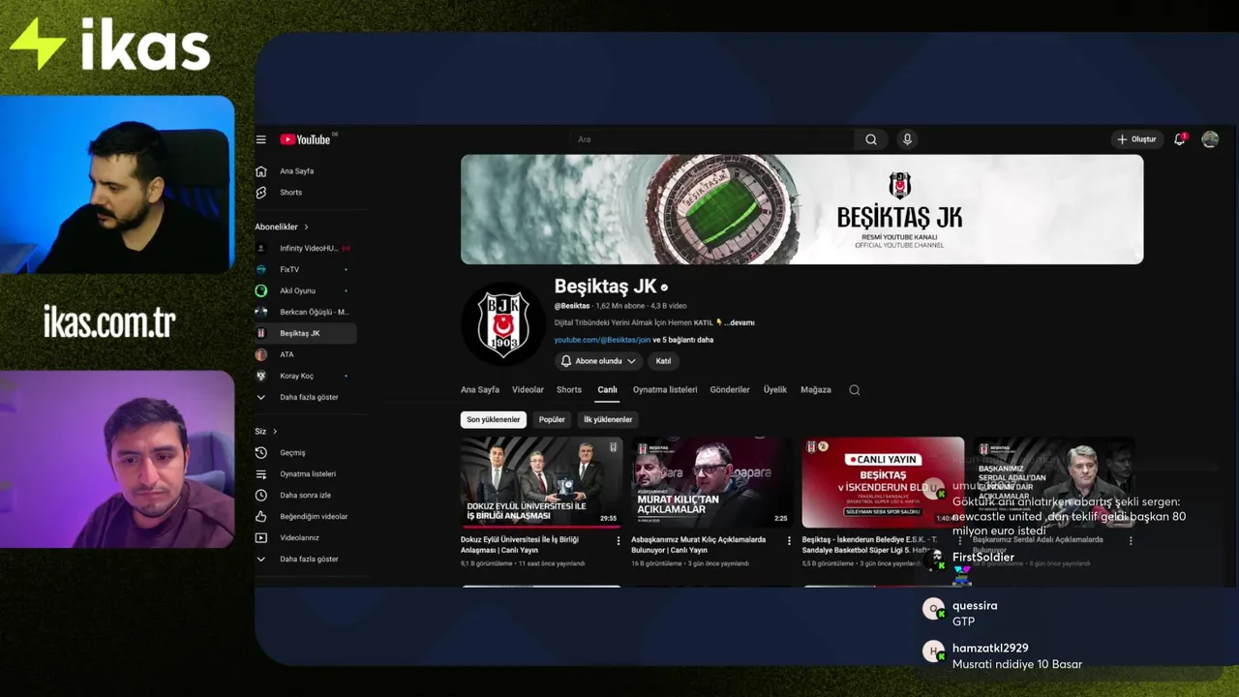This screenshot has width=1239, height=697.
Task: Open Asbaşkanımız Murat Kılıç video title
Action: point(699,544)
